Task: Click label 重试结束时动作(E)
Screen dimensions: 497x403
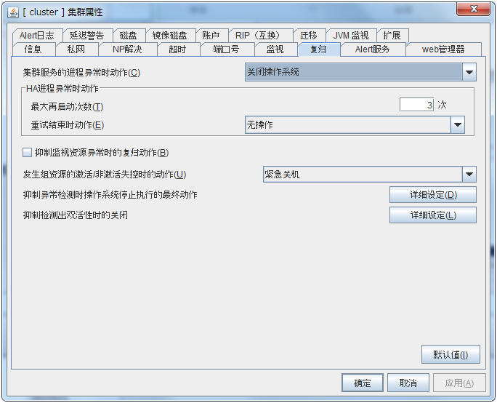Action: pyautogui.click(x=67, y=125)
